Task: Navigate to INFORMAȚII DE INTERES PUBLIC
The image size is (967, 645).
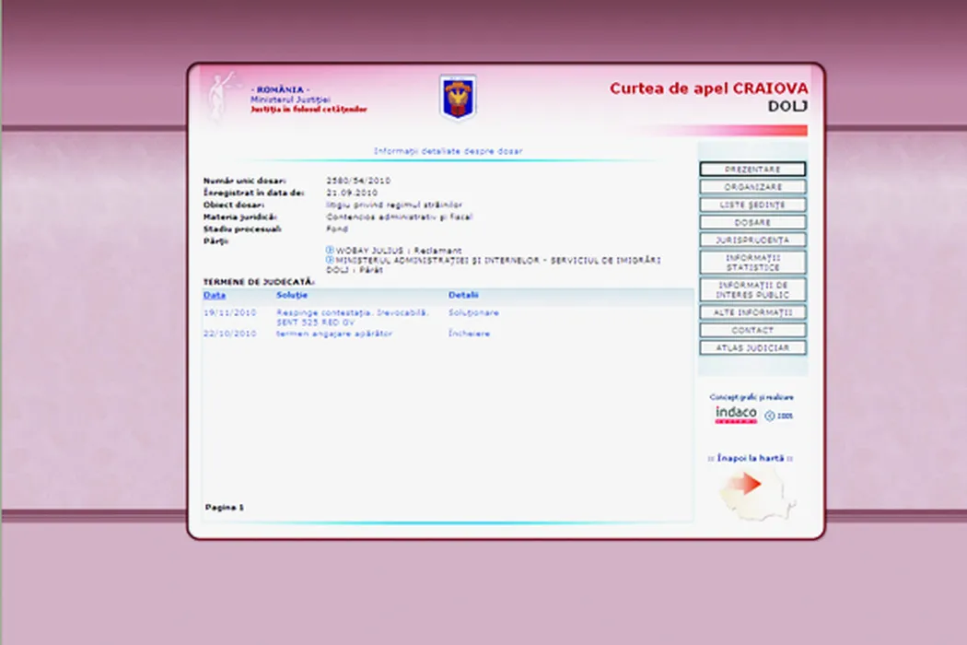Action: [752, 289]
